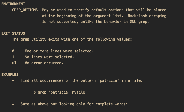Click the text 'No lines were selected.'
This screenshot has height=112, width=184.
[49, 57]
